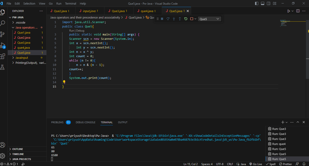Toggle Spell checker in status bar
Image resolution: width=309 pixels, height=166 pixels.
click(x=270, y=164)
